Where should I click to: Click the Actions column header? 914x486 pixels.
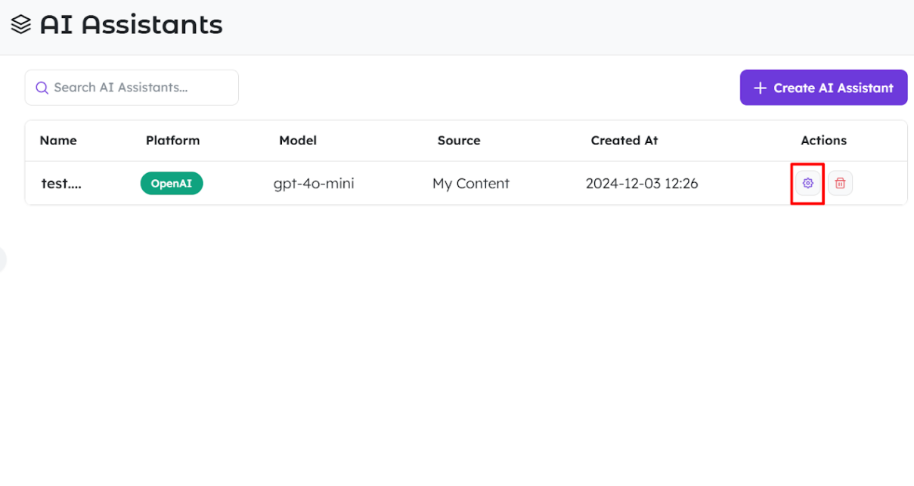(824, 141)
